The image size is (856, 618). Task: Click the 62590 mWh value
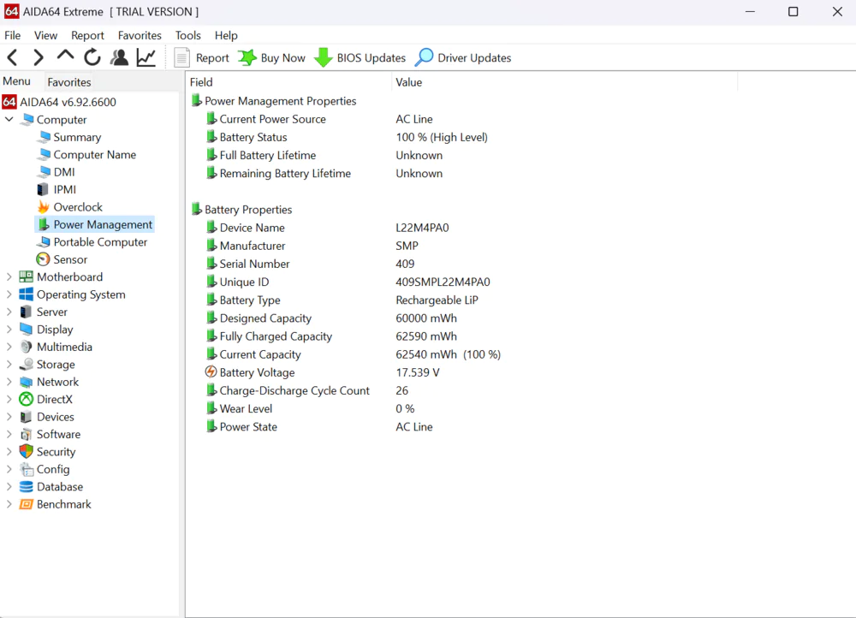pos(426,336)
